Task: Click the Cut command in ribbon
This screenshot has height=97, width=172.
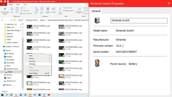Action: [23, 8]
